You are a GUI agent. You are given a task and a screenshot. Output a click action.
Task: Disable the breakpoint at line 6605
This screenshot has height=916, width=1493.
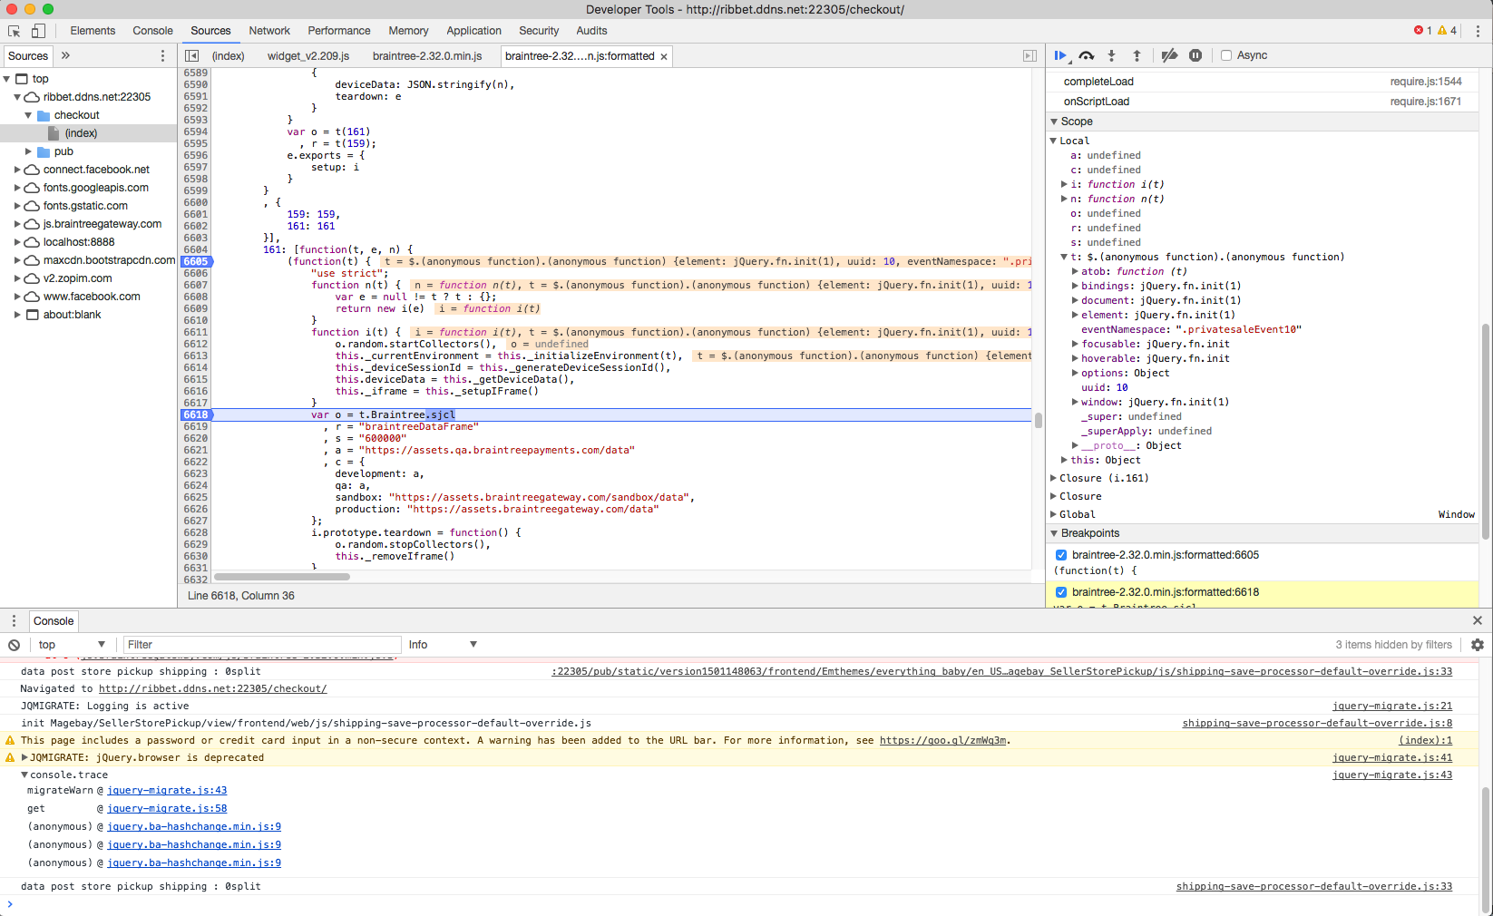pyautogui.click(x=1061, y=554)
